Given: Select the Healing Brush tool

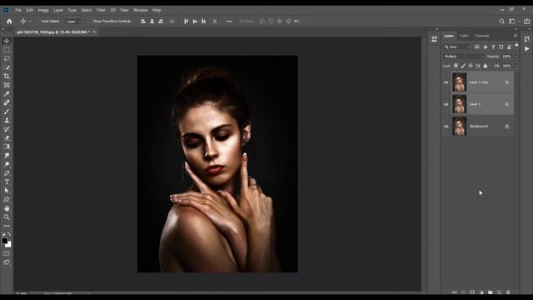Looking at the screenshot, I should click(7, 102).
